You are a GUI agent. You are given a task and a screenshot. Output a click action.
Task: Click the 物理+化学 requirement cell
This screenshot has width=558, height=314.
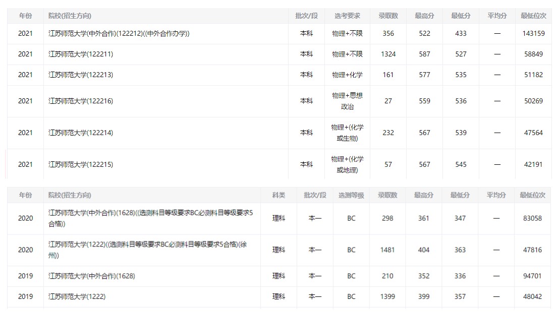347,75
